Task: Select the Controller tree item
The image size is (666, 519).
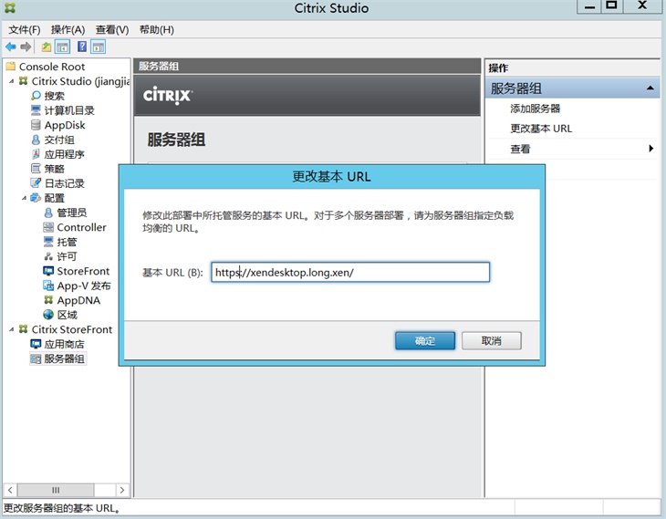Action: coord(81,227)
